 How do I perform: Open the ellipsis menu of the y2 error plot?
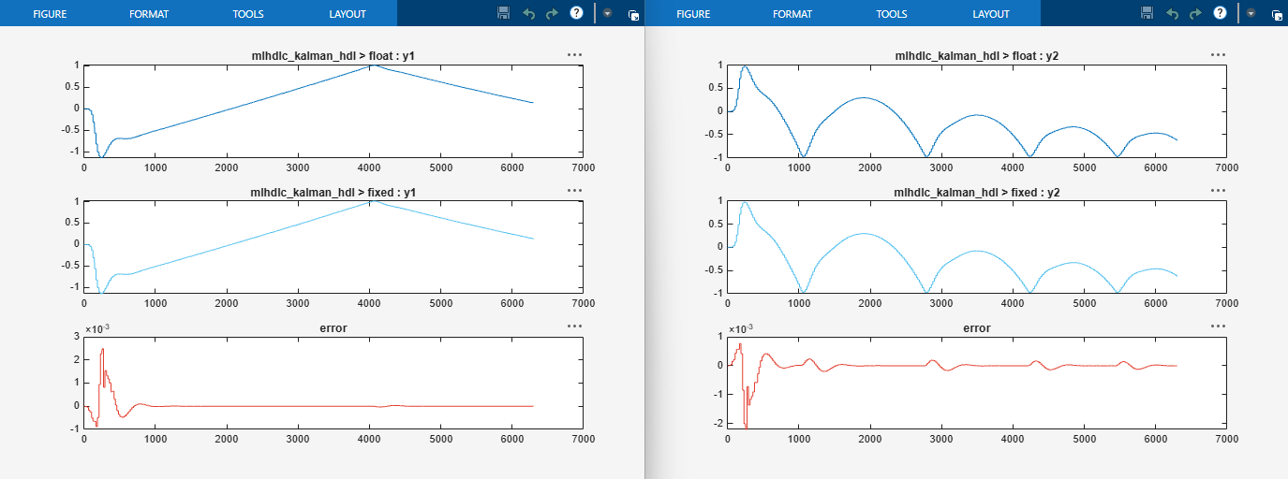click(1218, 327)
